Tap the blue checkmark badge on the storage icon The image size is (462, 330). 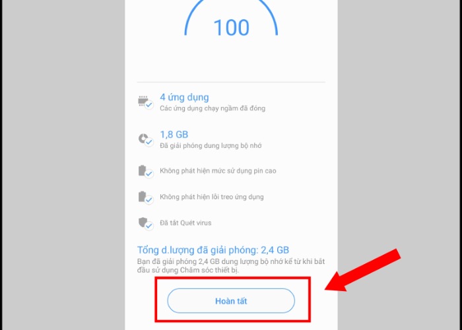(149, 143)
